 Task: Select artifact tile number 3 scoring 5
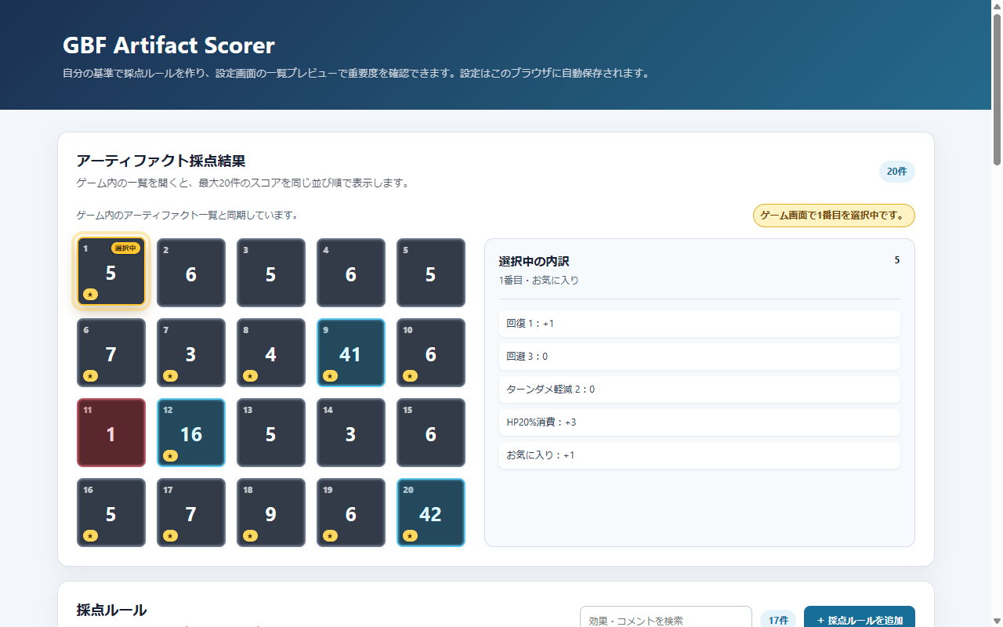click(x=271, y=272)
